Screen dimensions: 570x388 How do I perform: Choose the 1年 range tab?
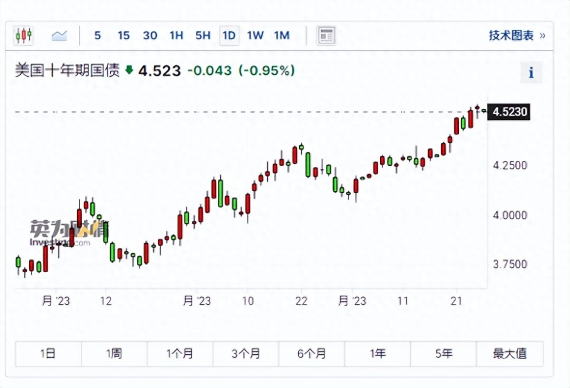click(x=378, y=354)
